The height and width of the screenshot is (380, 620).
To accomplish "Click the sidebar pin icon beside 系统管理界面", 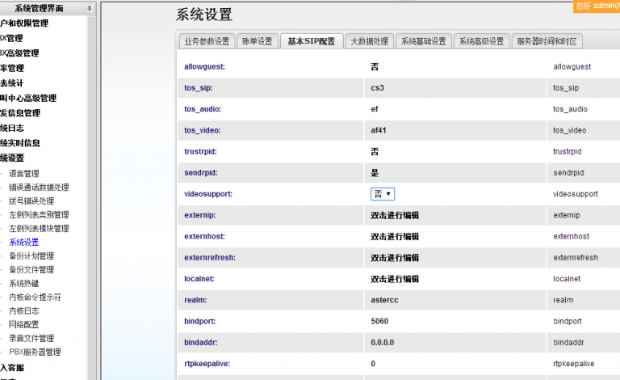I will pos(89,8).
